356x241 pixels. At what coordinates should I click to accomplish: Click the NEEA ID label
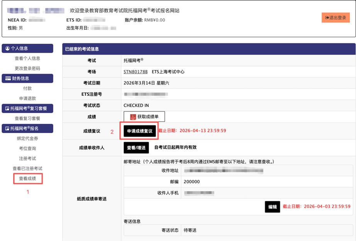(17, 20)
